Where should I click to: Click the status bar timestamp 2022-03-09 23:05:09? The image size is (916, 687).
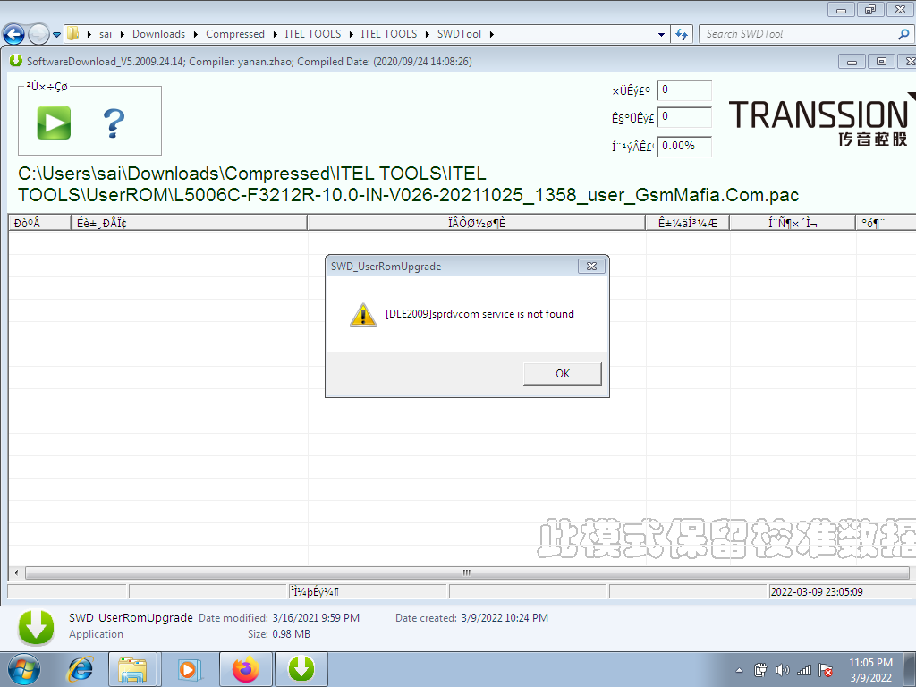(x=817, y=592)
